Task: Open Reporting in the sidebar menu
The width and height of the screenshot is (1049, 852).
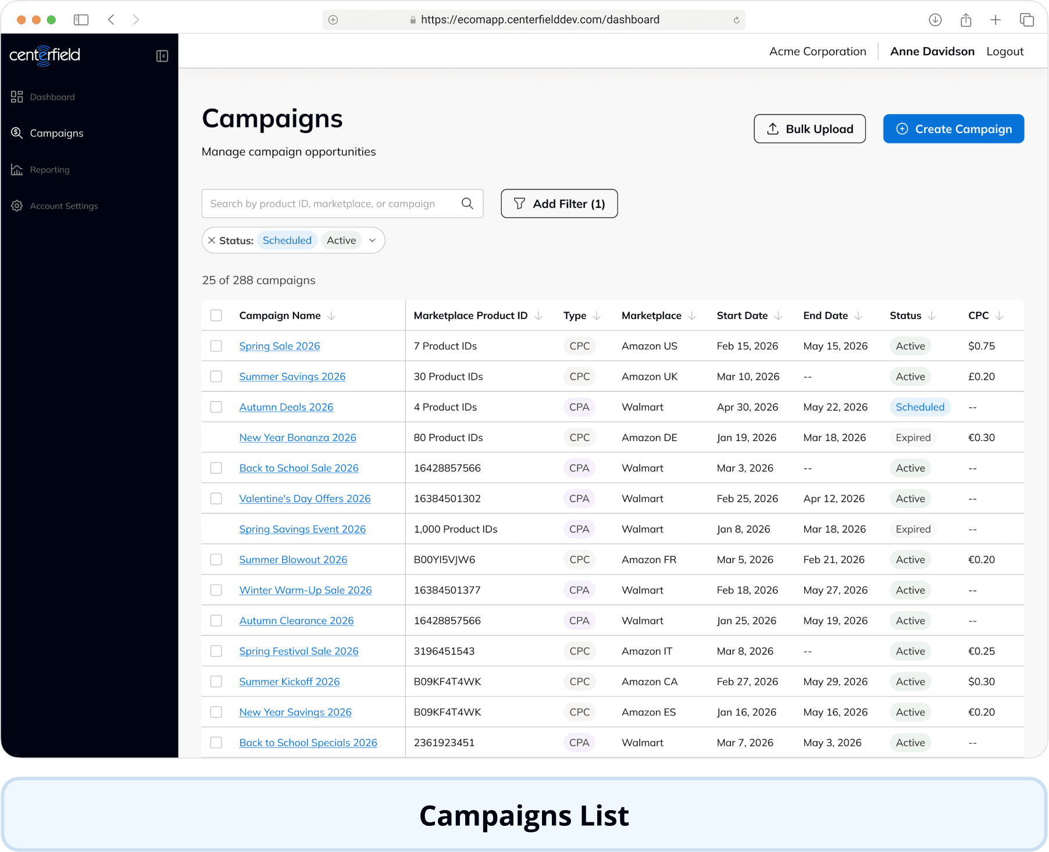Action: (x=49, y=169)
